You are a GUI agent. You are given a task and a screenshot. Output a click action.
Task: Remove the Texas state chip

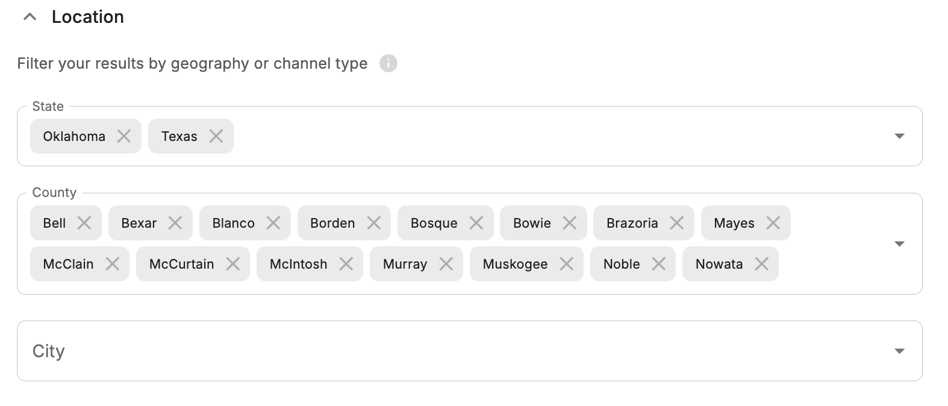(x=216, y=136)
